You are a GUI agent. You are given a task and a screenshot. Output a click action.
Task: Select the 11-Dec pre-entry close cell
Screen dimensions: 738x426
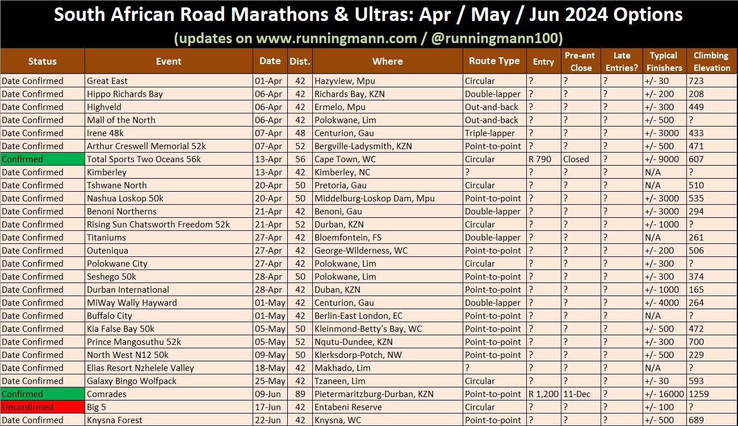[x=581, y=394]
